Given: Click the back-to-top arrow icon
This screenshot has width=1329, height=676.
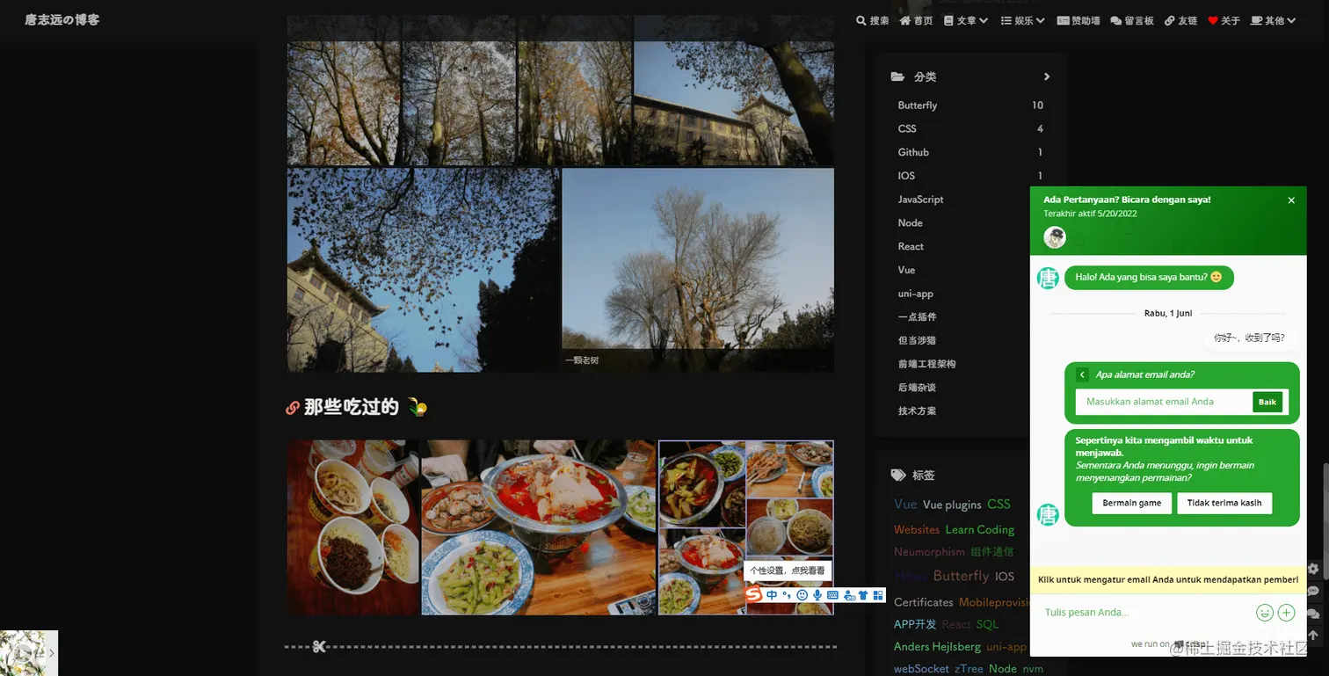Looking at the screenshot, I should 1313,635.
